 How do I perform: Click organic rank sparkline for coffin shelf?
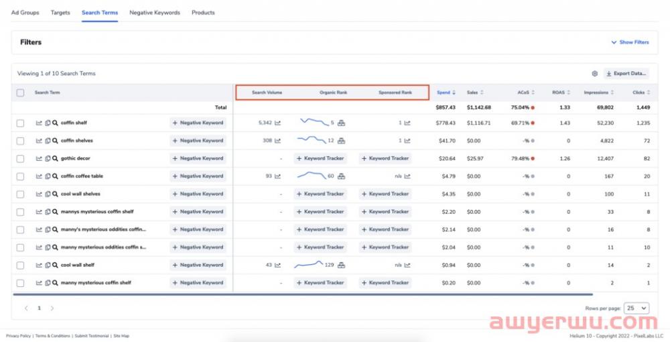point(314,122)
